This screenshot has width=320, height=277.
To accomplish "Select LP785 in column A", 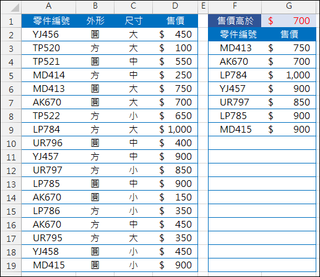I will [x=49, y=184].
